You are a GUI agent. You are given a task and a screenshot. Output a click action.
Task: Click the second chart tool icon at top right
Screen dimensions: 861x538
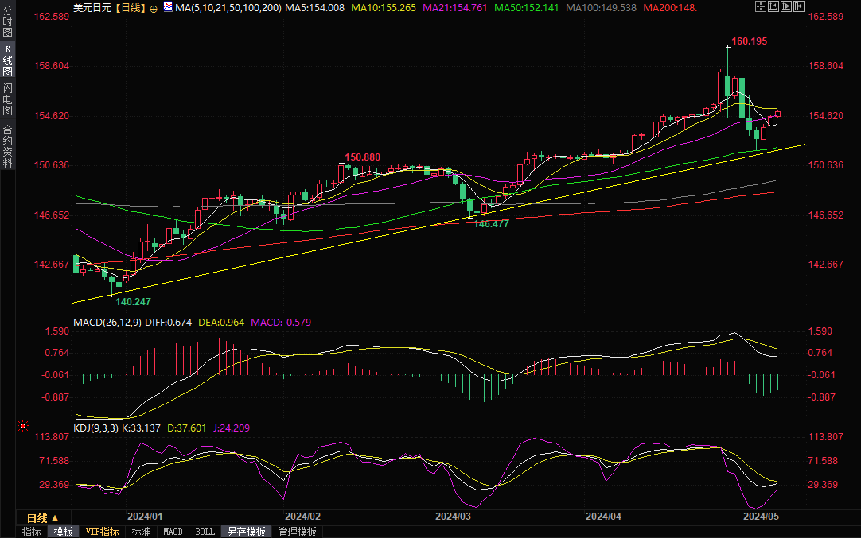click(773, 6)
